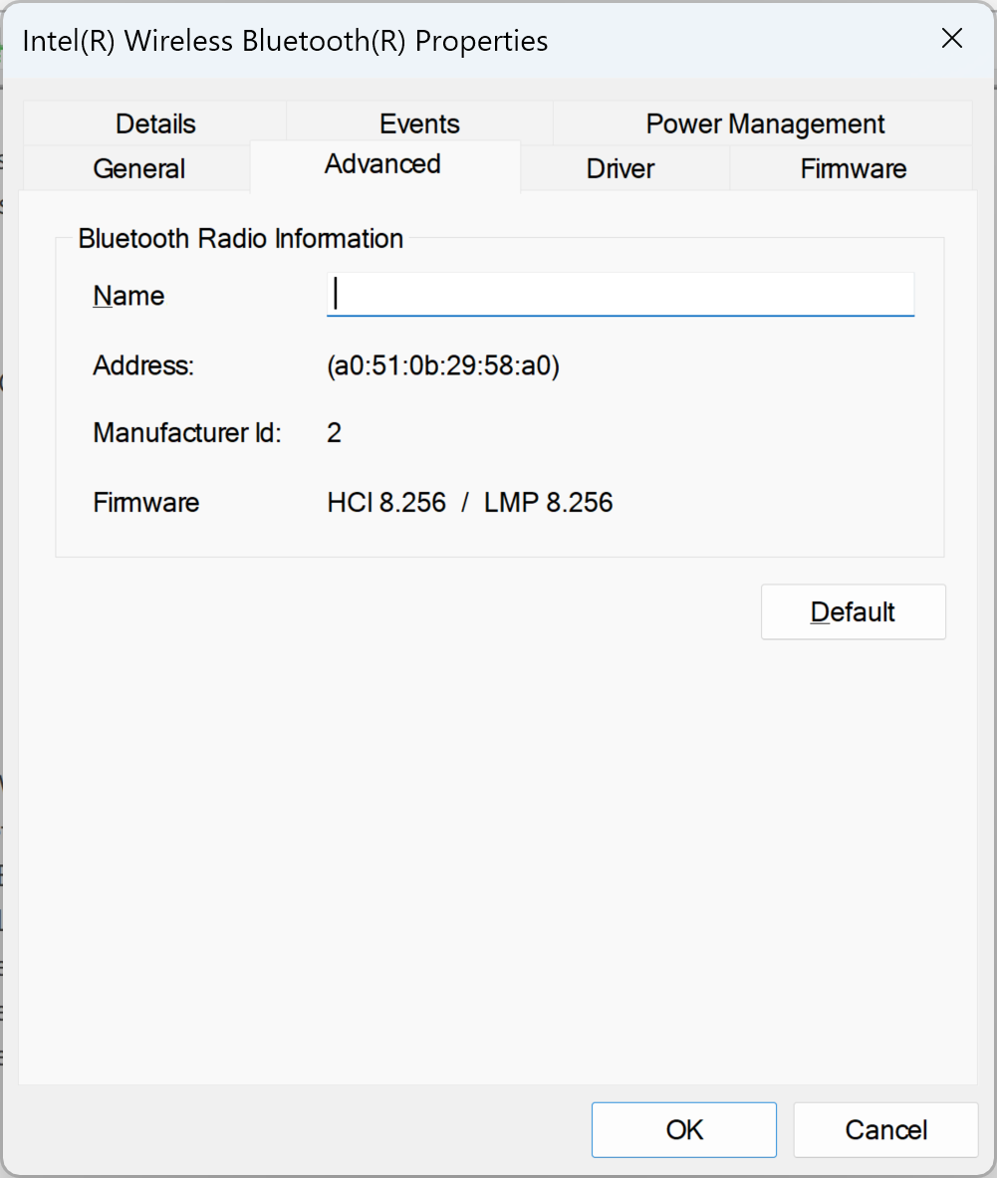Click the Name label
This screenshot has width=997, height=1178.
[128, 296]
